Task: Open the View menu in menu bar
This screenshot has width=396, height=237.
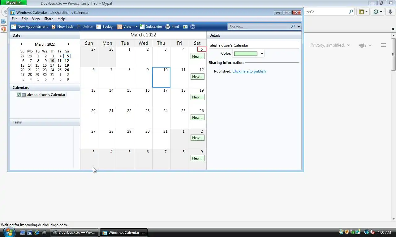Action: click(x=36, y=19)
